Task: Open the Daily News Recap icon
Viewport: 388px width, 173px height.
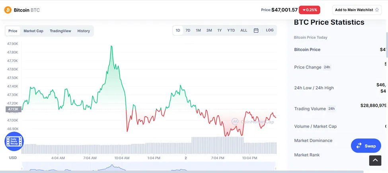Action: (x=14, y=141)
